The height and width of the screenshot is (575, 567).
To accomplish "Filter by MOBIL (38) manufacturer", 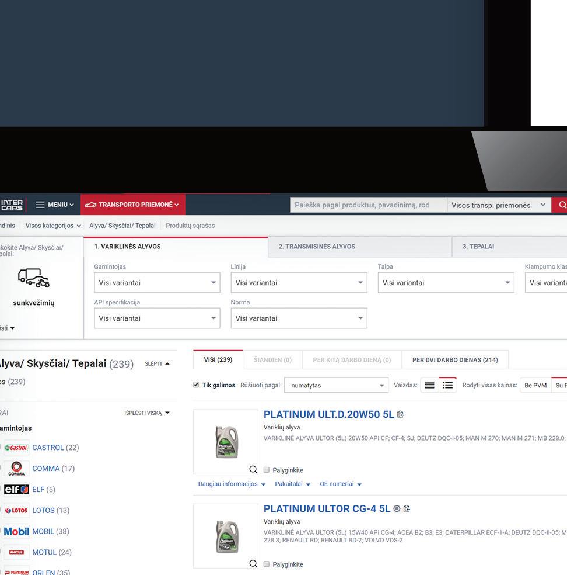I will (51, 531).
